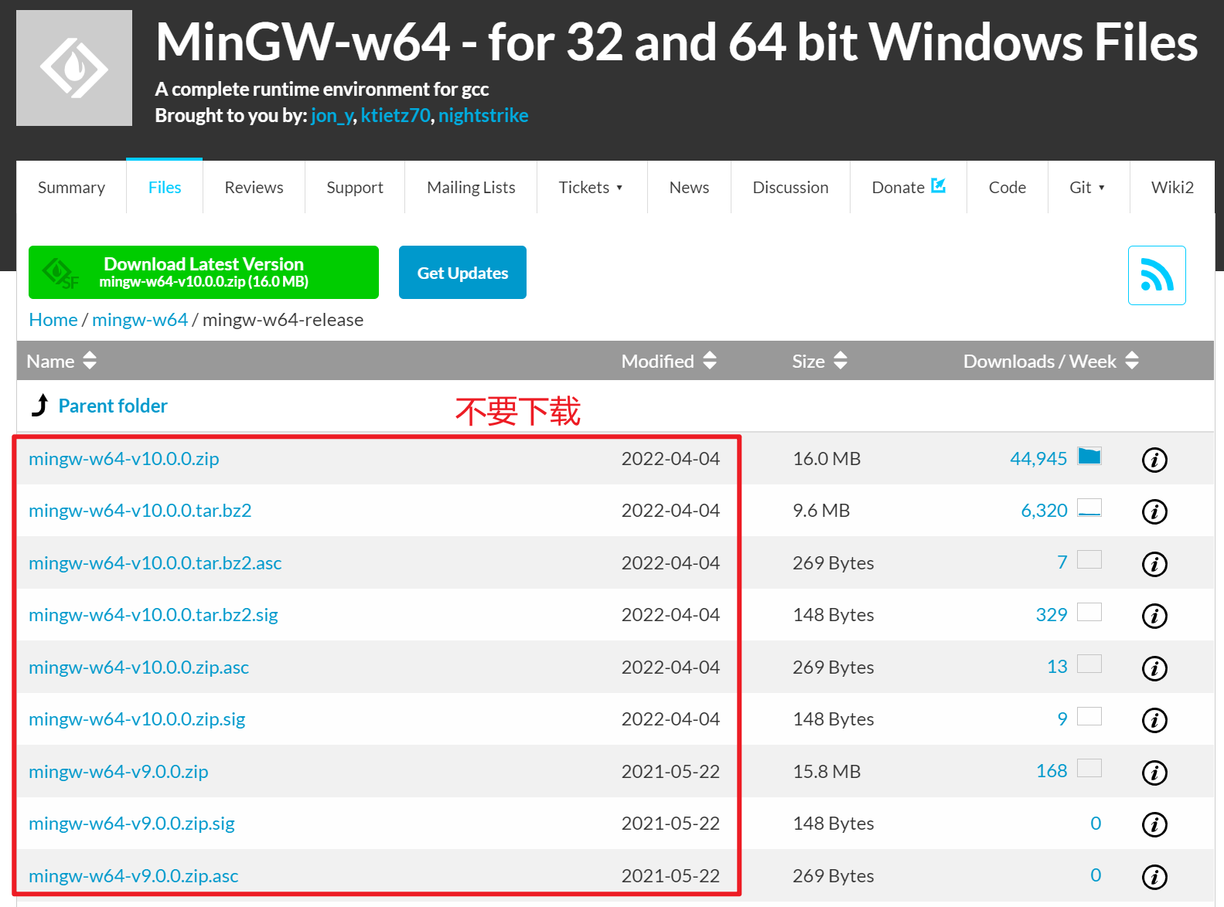Screen dimensions: 1224x907
Task: Open mingw-w64-v10.0.0.tar.bz2.sig file link
Action: coord(153,614)
